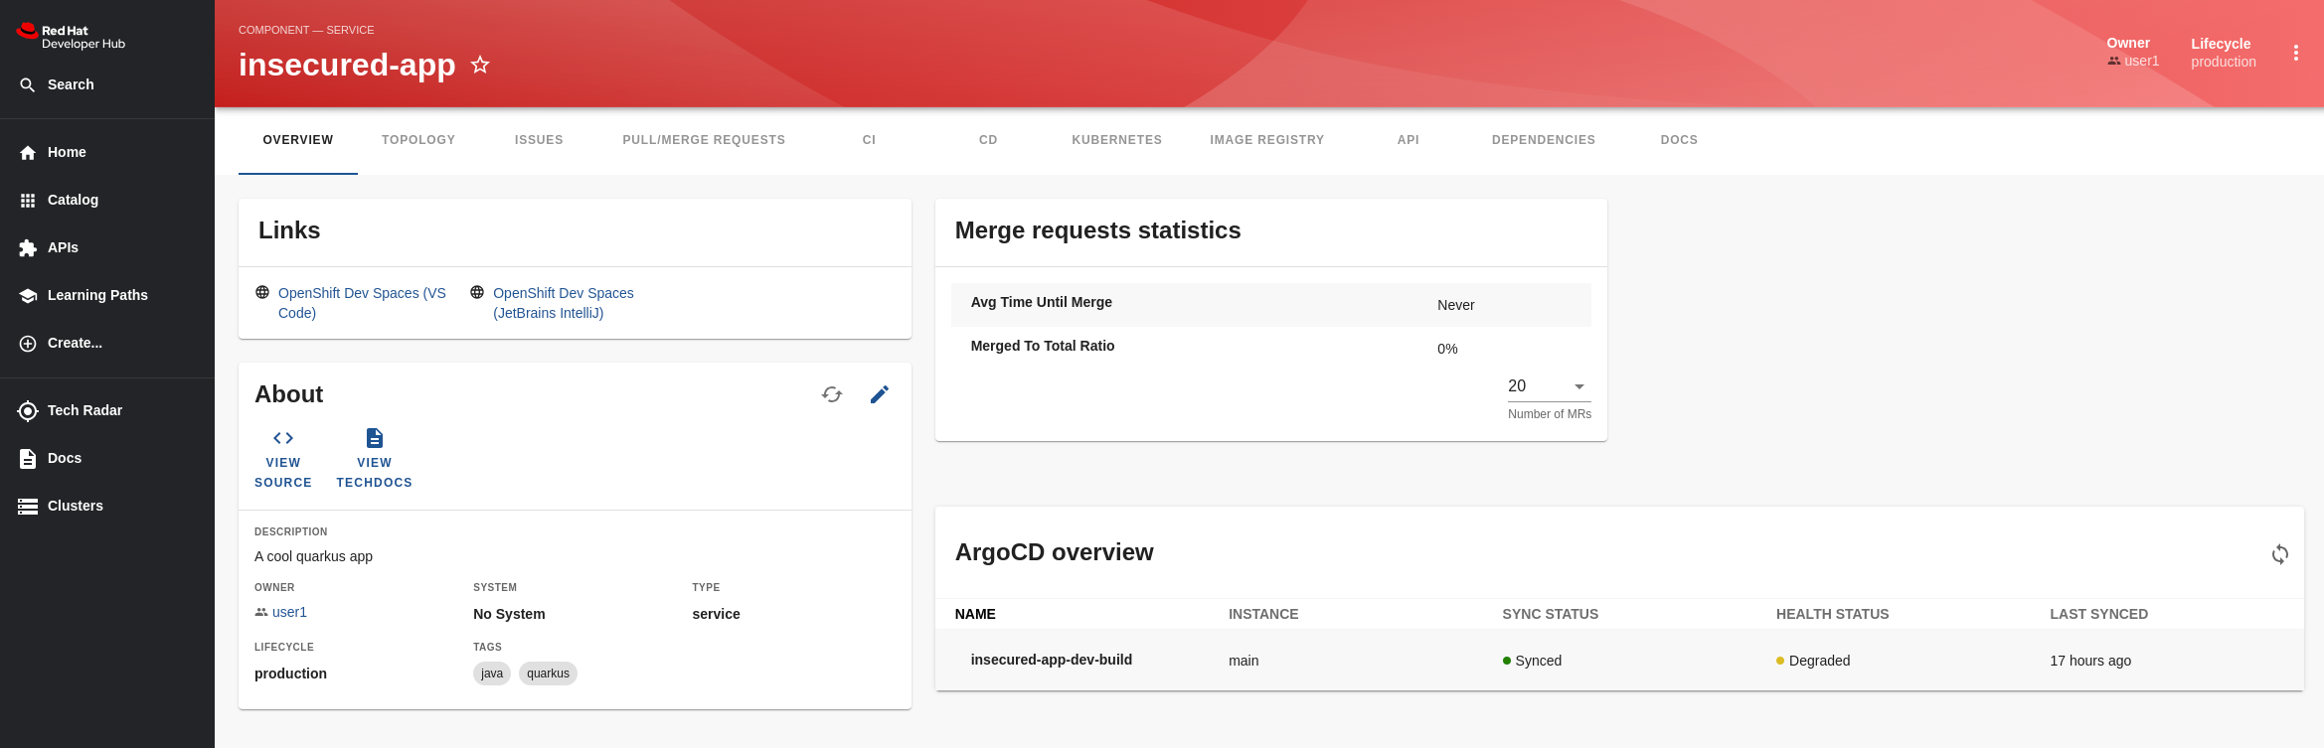Click the View Source code brackets icon
Screen dimensions: 2324x748
283,438
